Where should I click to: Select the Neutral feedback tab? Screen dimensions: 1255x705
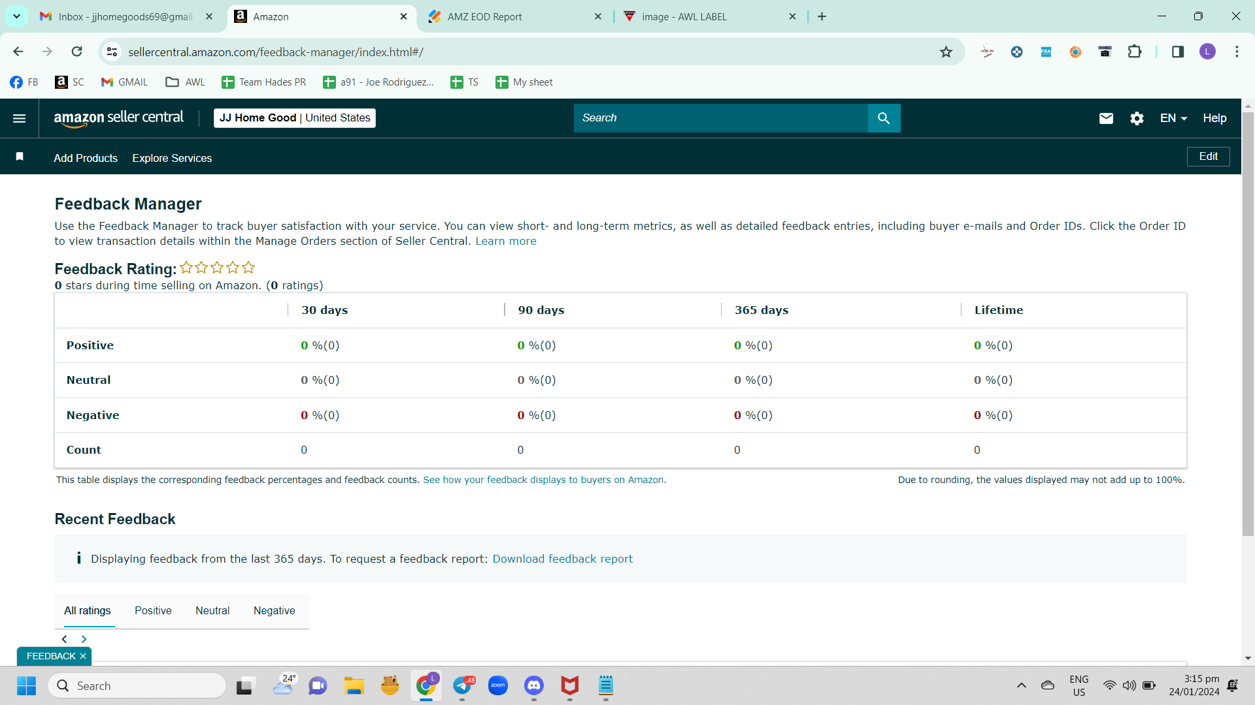(212, 610)
